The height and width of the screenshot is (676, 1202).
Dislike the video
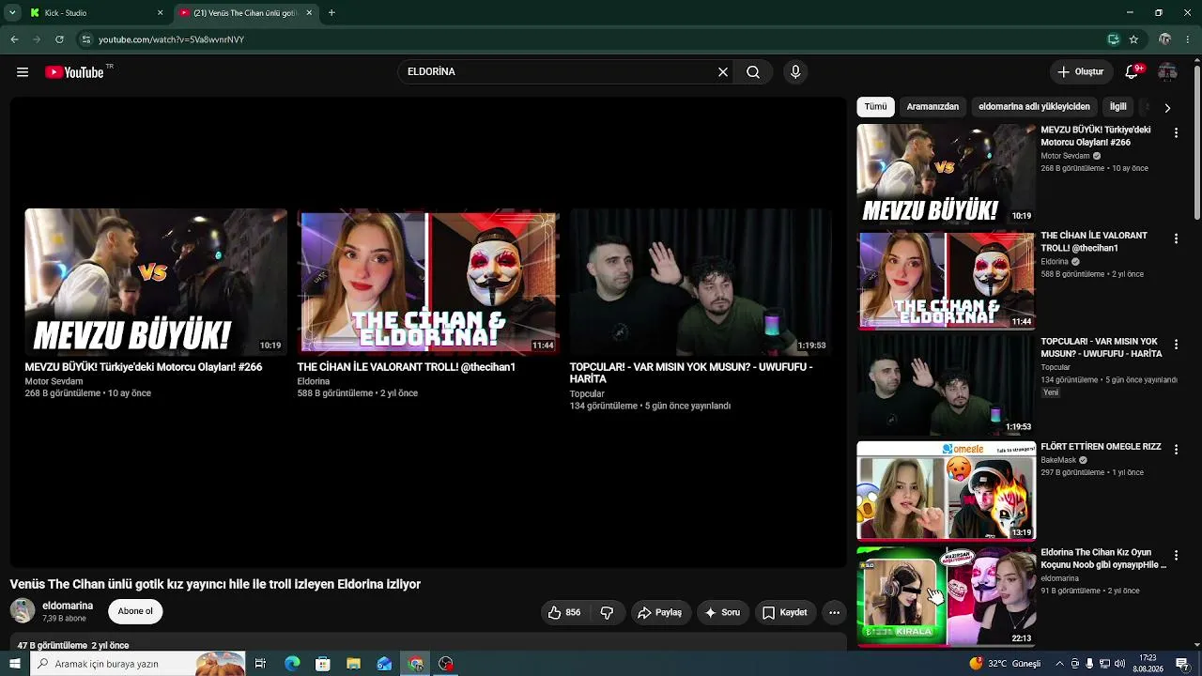[608, 612]
